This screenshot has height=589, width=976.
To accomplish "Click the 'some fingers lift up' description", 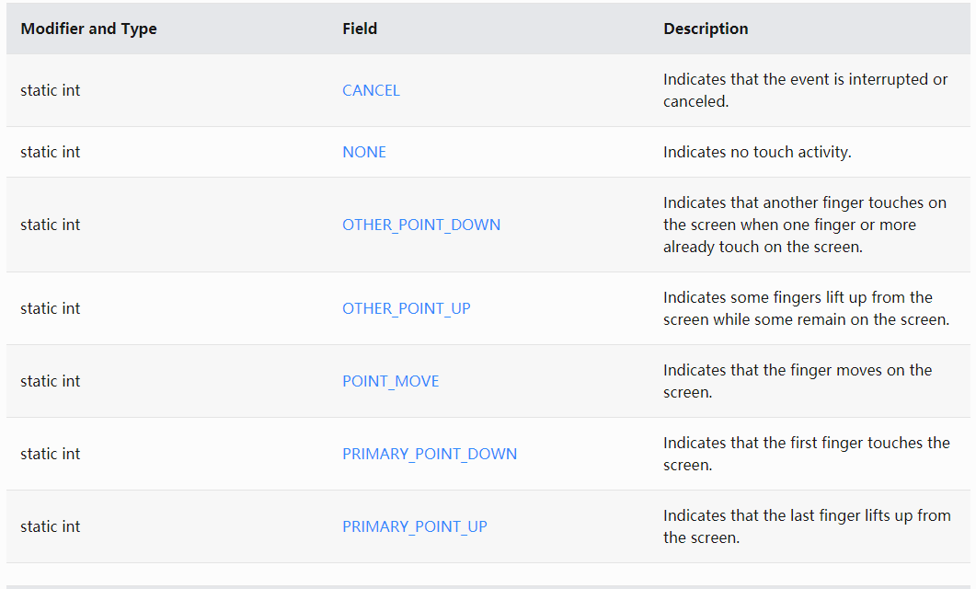I will [x=806, y=308].
